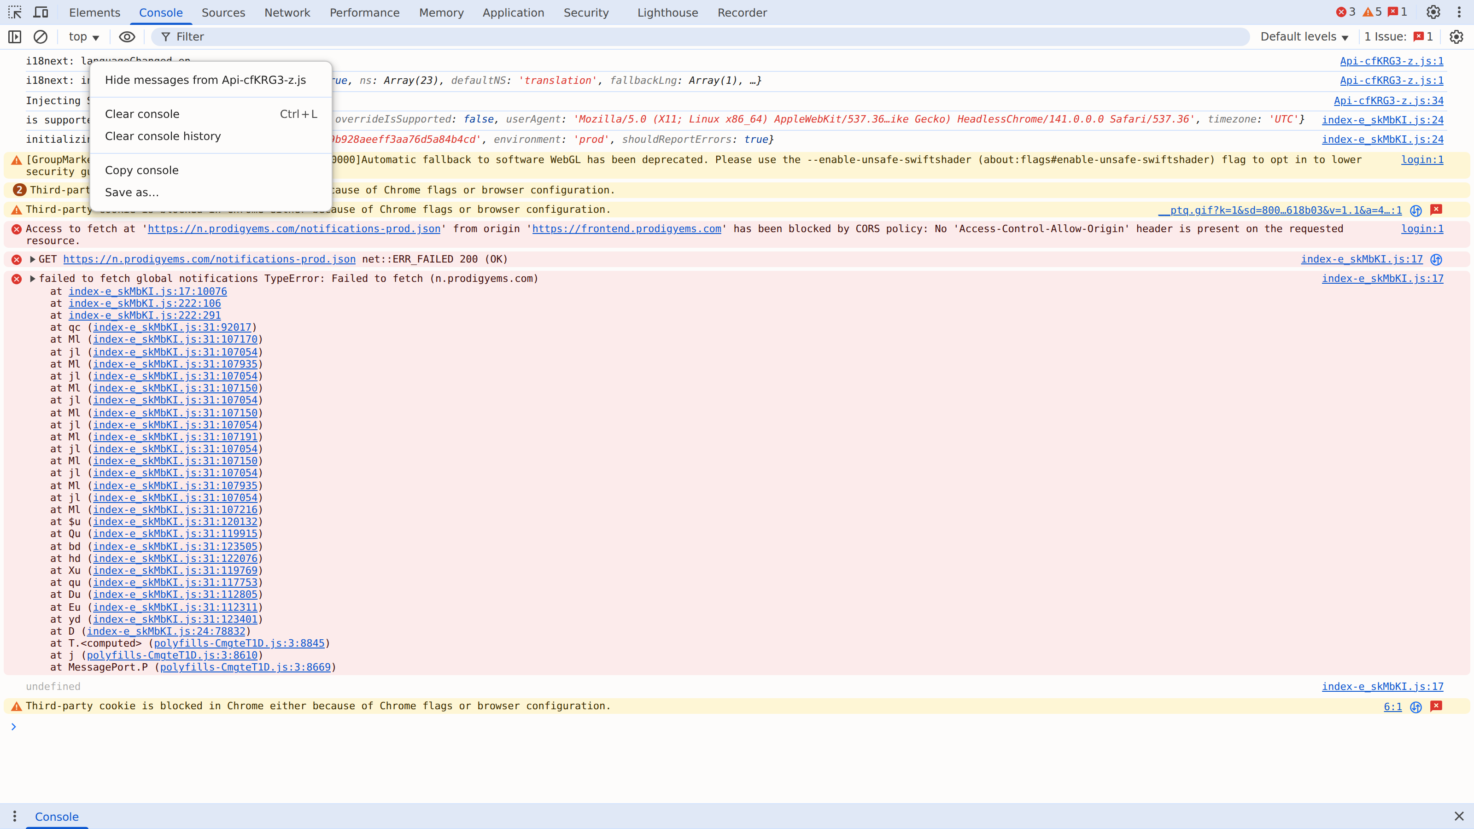Screen dimensions: 1474x829
Task: Open frontend.prodigyems.com origin link
Action: pyautogui.click(x=626, y=229)
